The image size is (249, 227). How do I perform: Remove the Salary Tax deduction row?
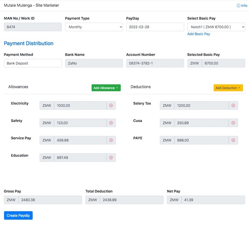[233, 106]
